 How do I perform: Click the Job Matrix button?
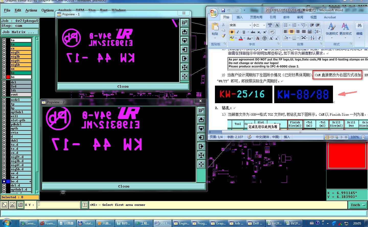pyautogui.click(x=20, y=32)
